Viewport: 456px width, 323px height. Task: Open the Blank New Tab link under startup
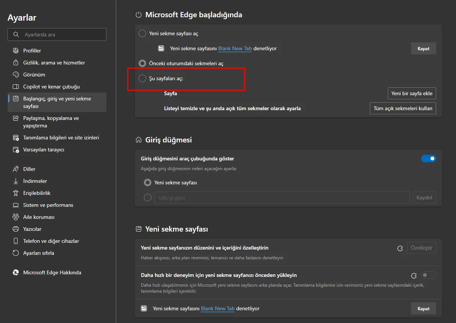(235, 48)
